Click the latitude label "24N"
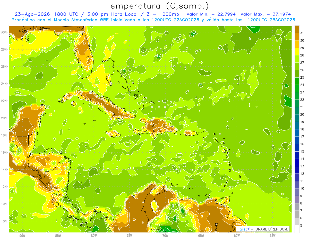The height and width of the screenshot is (239, 309). tap(4, 84)
